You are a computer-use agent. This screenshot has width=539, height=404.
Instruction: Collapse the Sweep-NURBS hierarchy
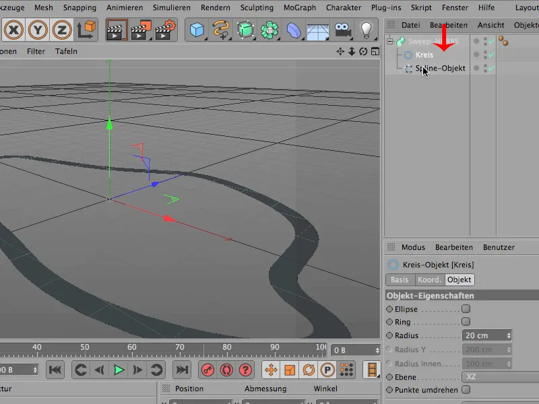(389, 41)
